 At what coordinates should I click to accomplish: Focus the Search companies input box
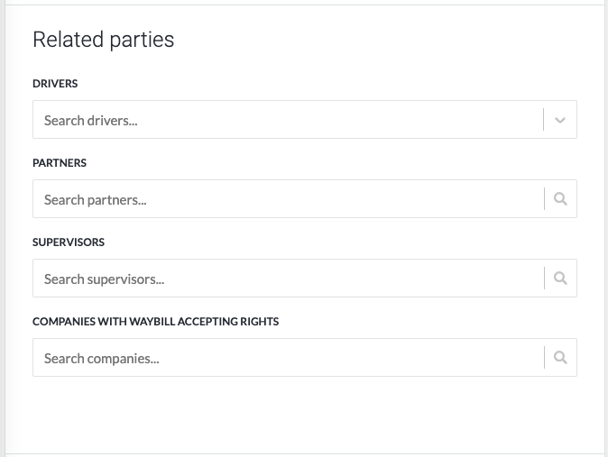288,357
